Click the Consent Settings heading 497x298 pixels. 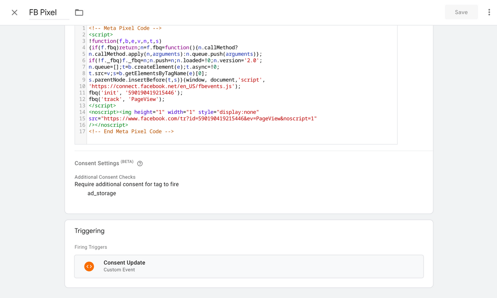(x=97, y=163)
